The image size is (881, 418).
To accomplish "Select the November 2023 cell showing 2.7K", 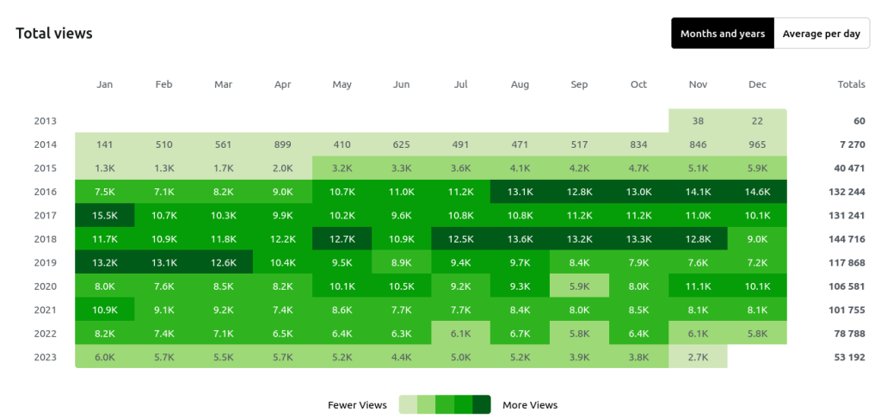I will 698,357.
